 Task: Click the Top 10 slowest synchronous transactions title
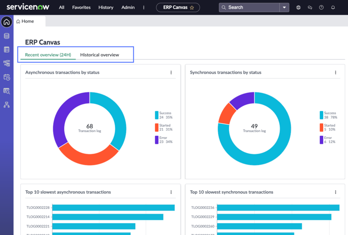231,192
